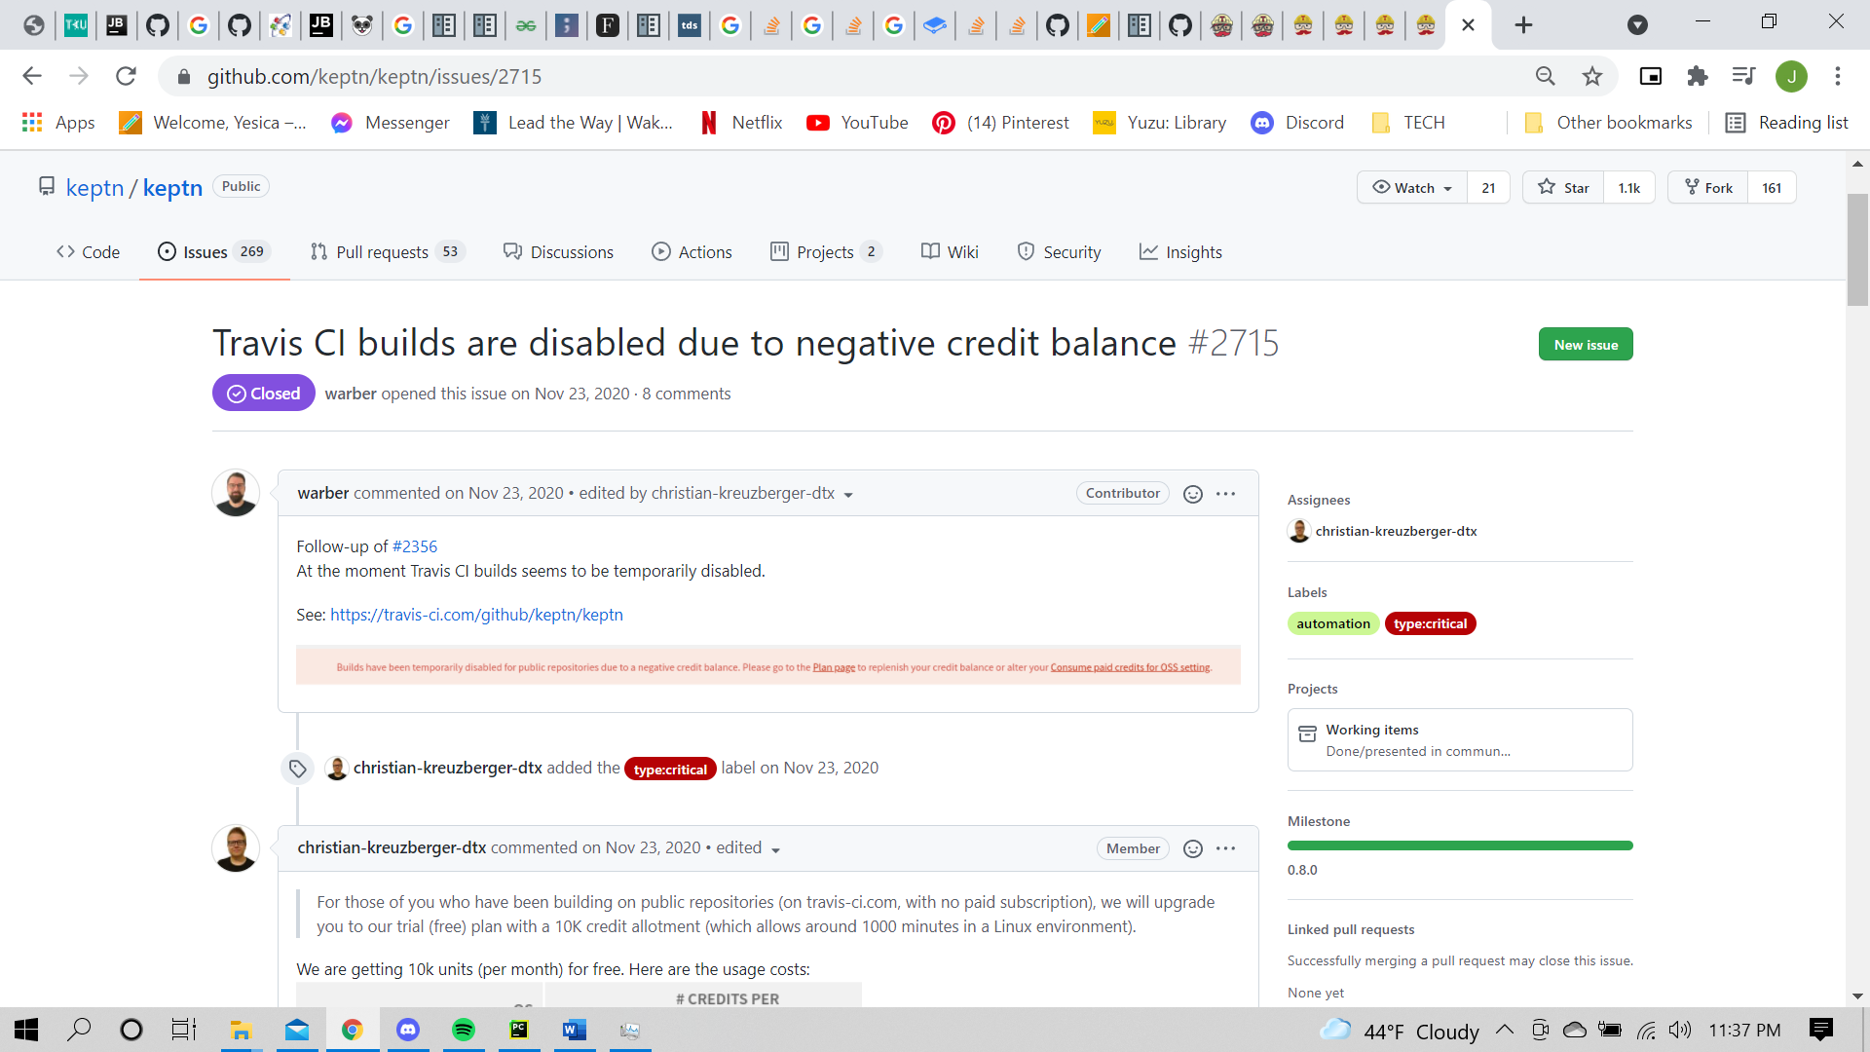Open the Discussions tab
Viewport: 1870px width, 1052px height.
click(558, 252)
